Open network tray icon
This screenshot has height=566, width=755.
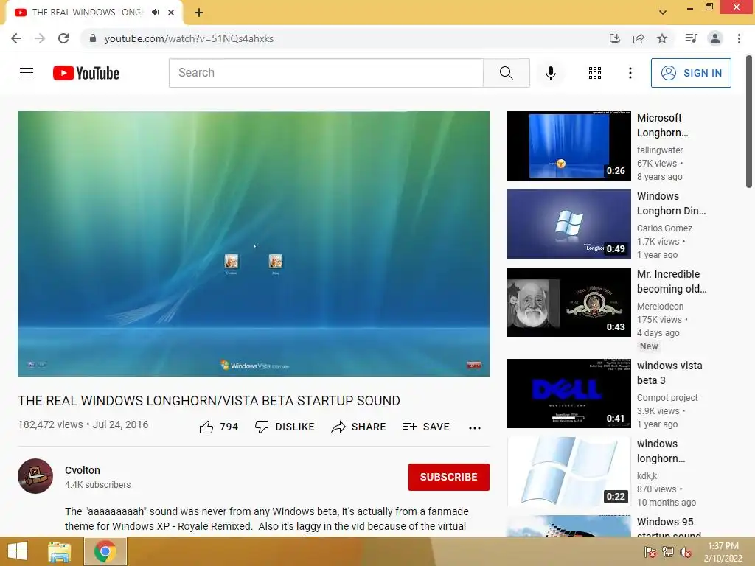click(668, 552)
